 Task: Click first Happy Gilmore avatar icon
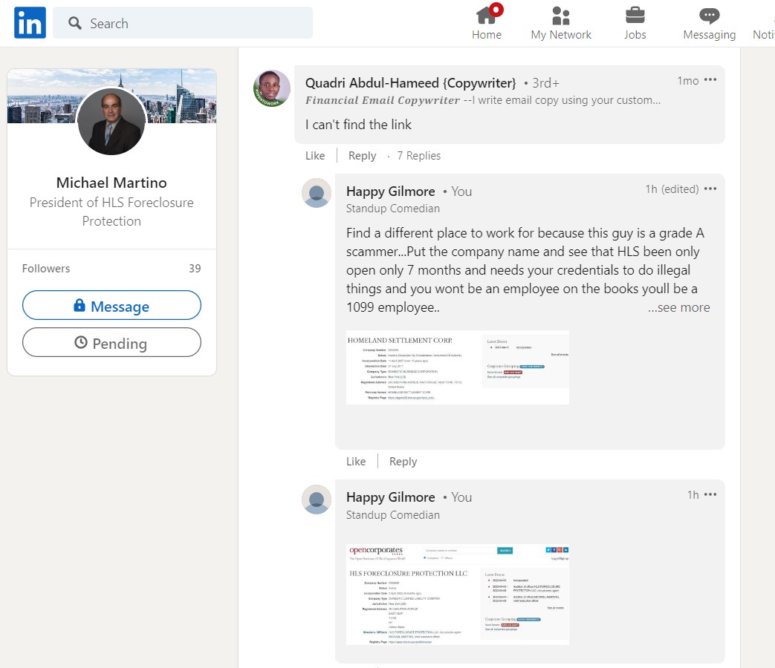tap(317, 193)
